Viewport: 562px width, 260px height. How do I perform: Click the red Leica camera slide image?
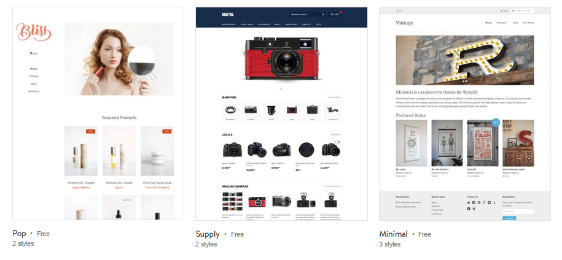pos(281,59)
